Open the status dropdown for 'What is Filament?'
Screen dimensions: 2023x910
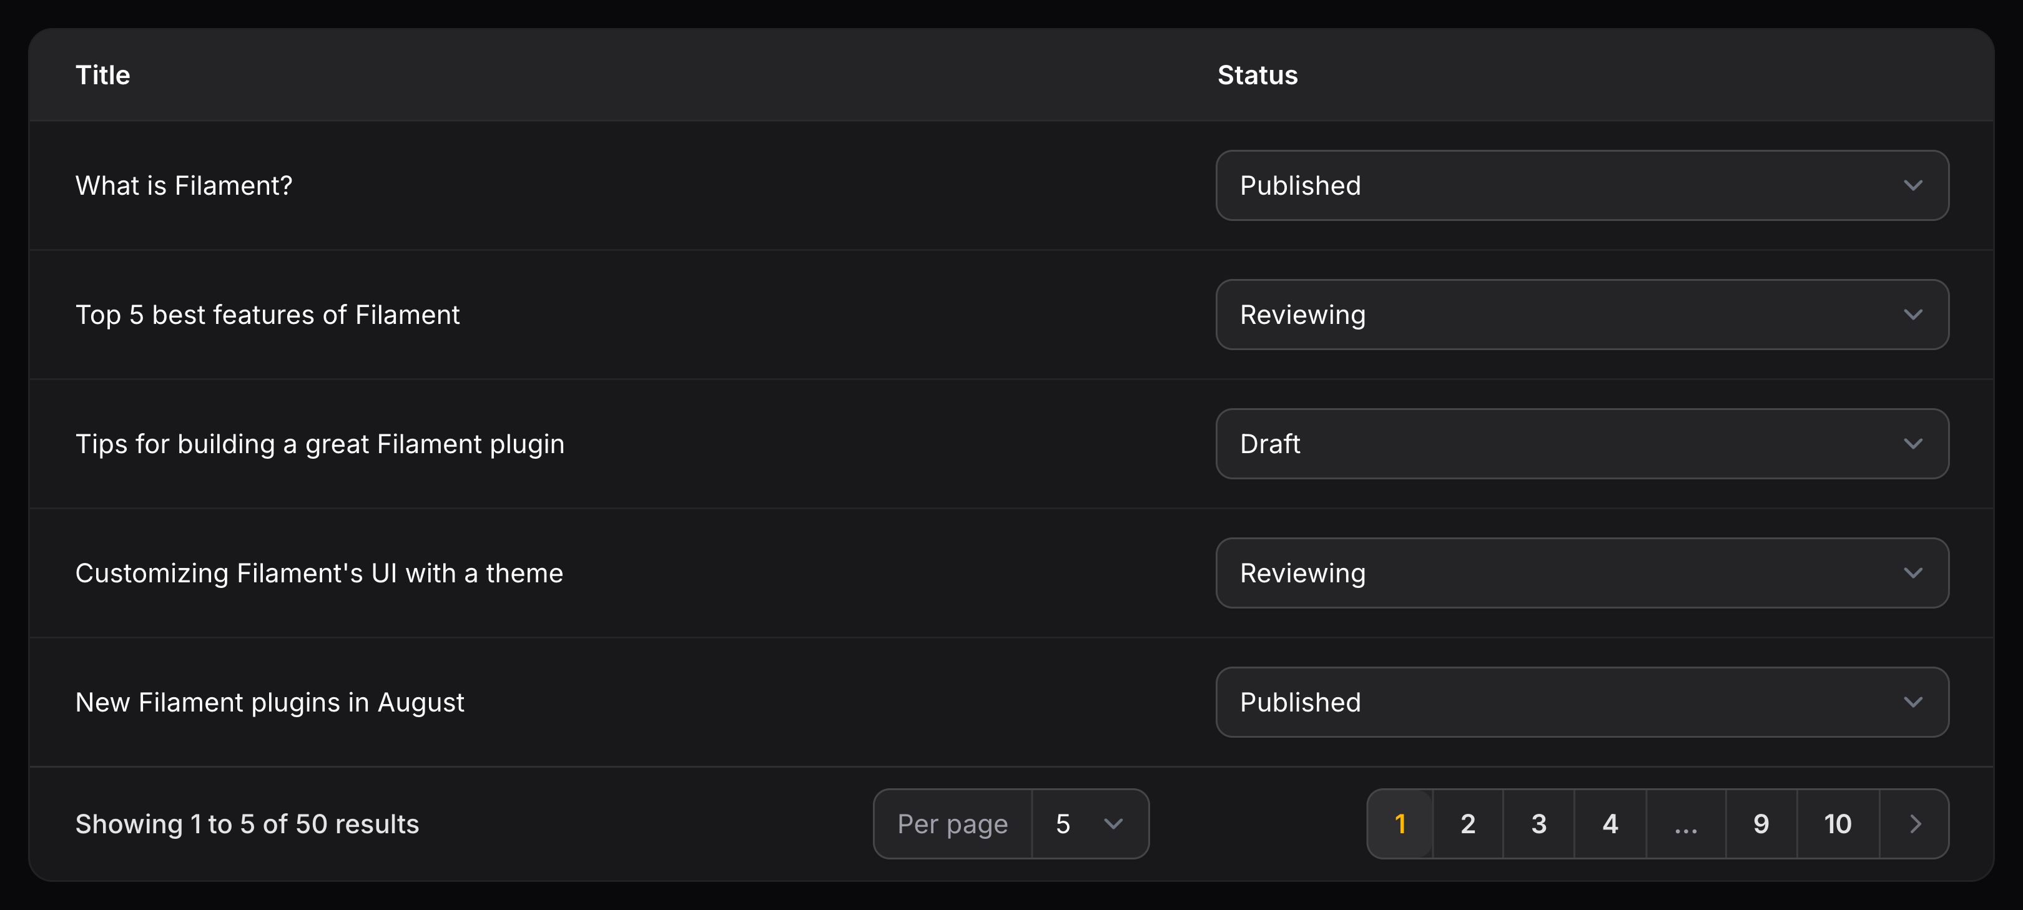pyautogui.click(x=1581, y=185)
